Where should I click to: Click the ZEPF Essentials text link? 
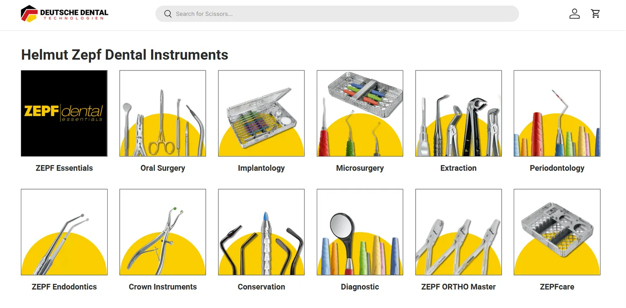coord(64,168)
